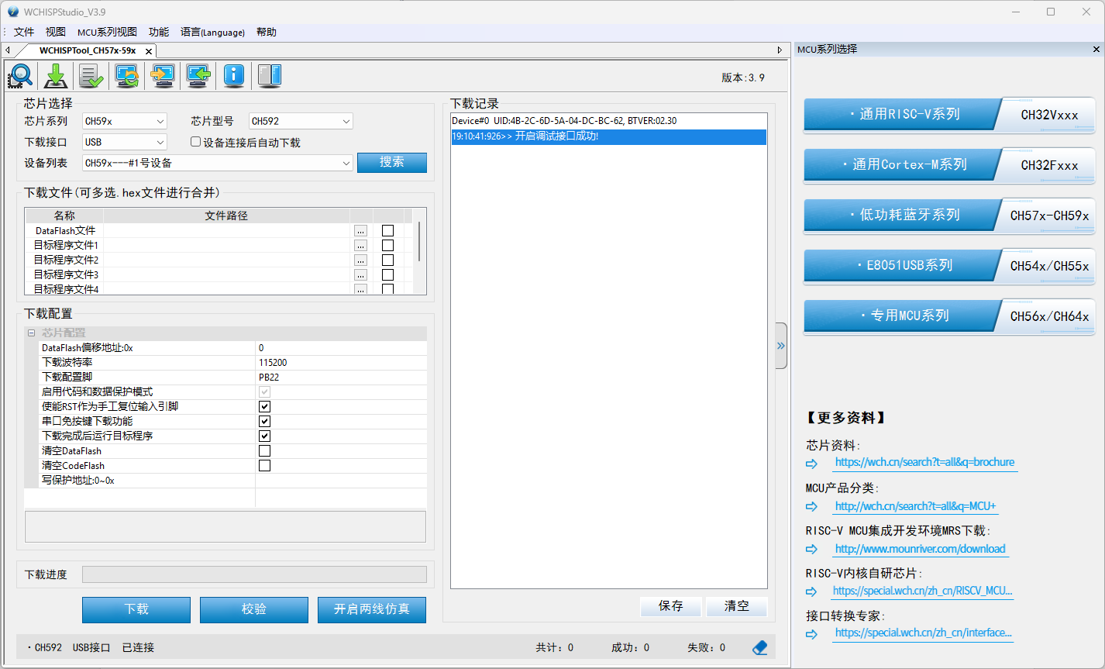This screenshot has width=1105, height=669.
Task: Select the 开启调试接口成功 log entry
Action: click(608, 136)
